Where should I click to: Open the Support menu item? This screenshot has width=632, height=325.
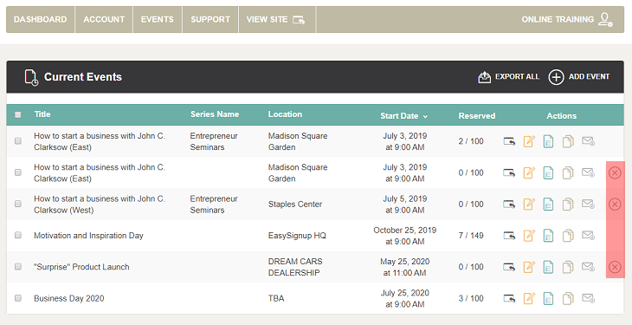(210, 19)
